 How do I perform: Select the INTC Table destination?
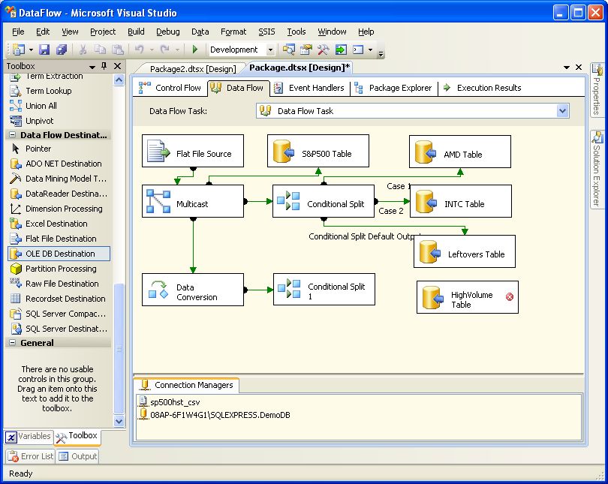461,201
